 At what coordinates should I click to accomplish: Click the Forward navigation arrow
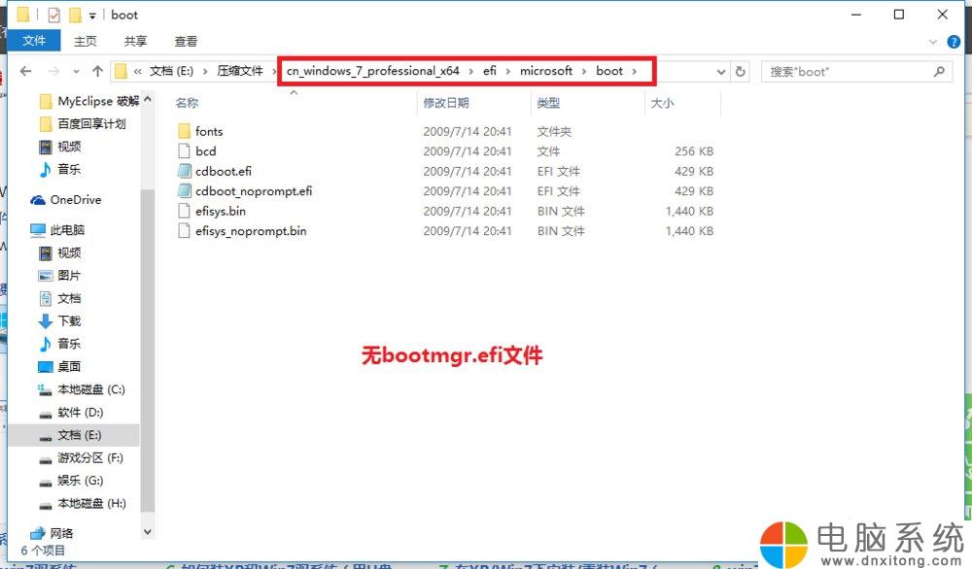[53, 71]
